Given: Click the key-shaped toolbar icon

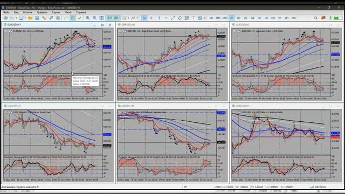Looking at the screenshot, I should [51, 18].
